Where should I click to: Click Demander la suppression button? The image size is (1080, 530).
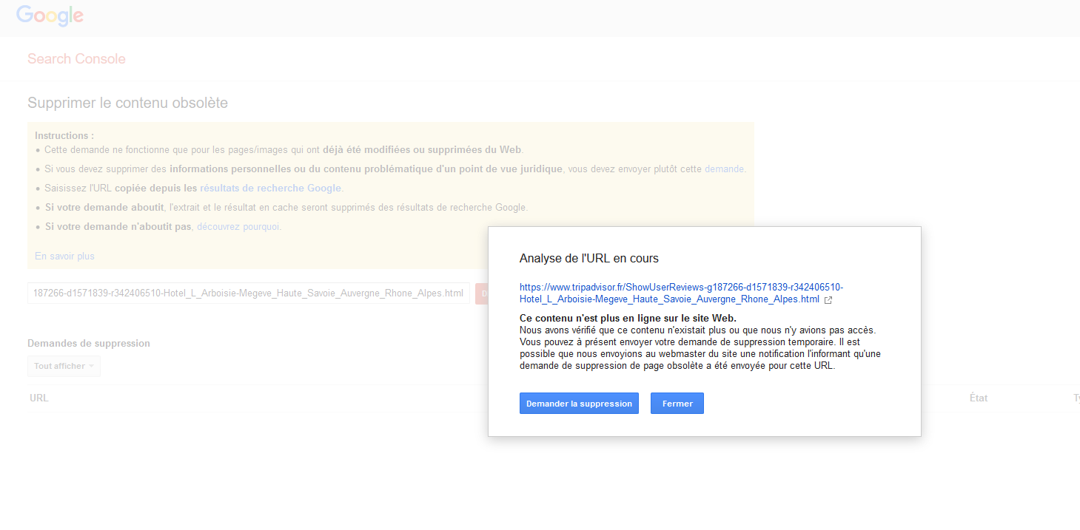[x=579, y=404]
